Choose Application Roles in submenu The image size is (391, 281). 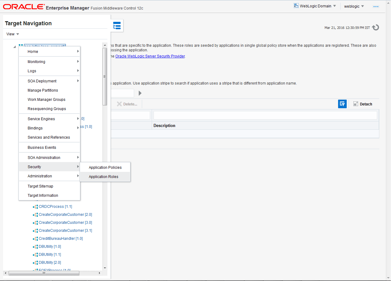tap(105, 177)
